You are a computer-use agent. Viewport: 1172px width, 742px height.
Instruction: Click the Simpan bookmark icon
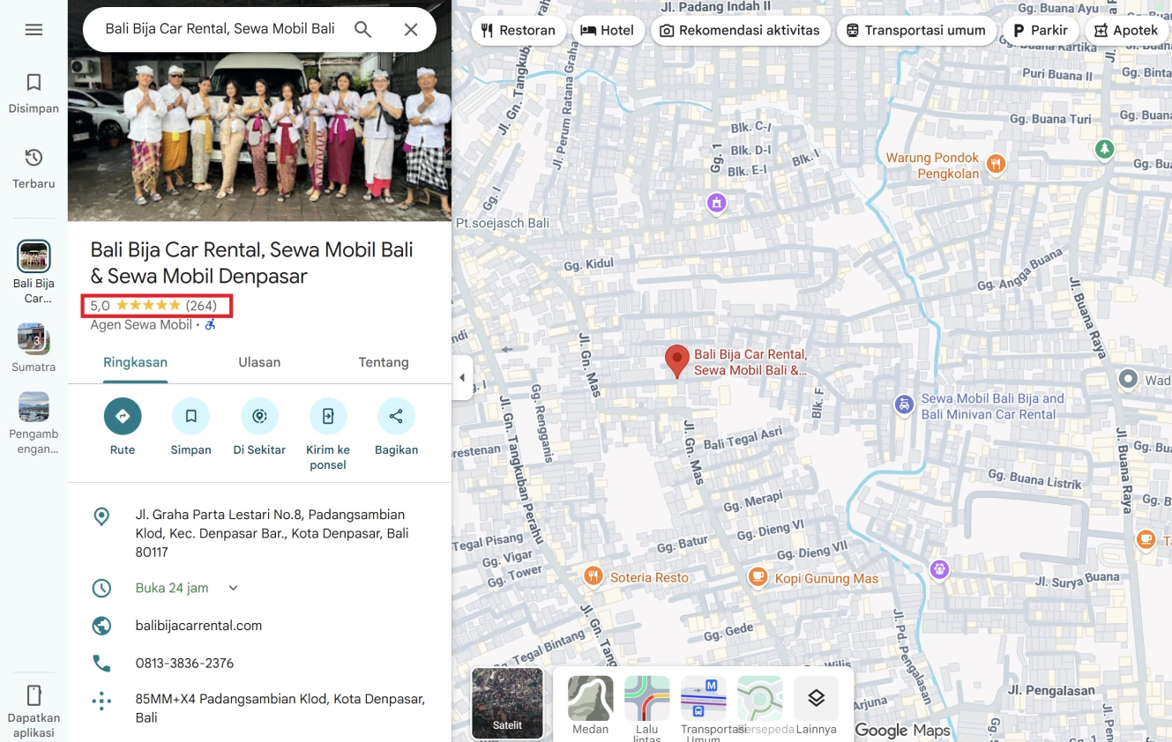tap(190, 416)
